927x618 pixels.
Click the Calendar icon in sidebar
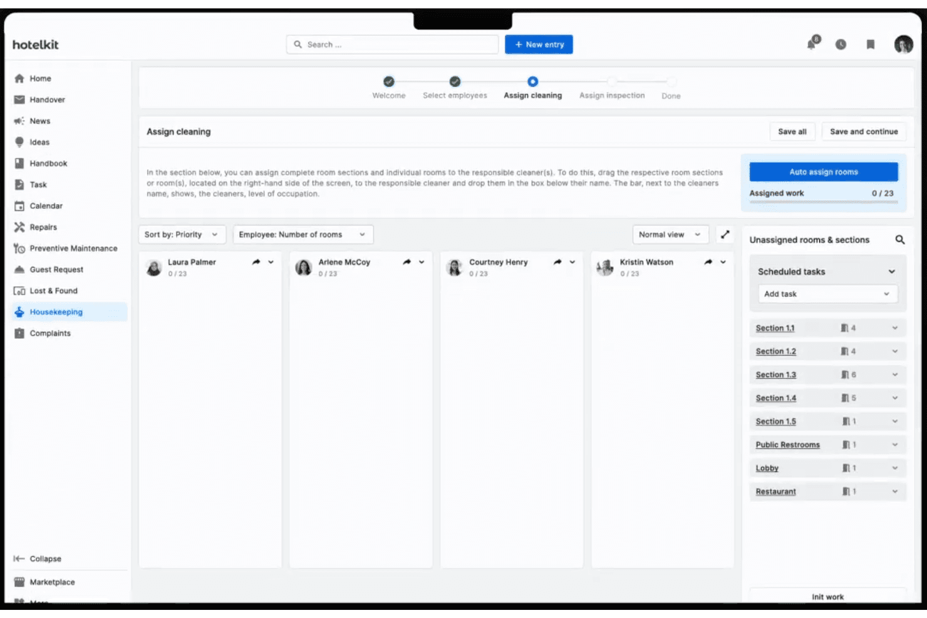[19, 206]
